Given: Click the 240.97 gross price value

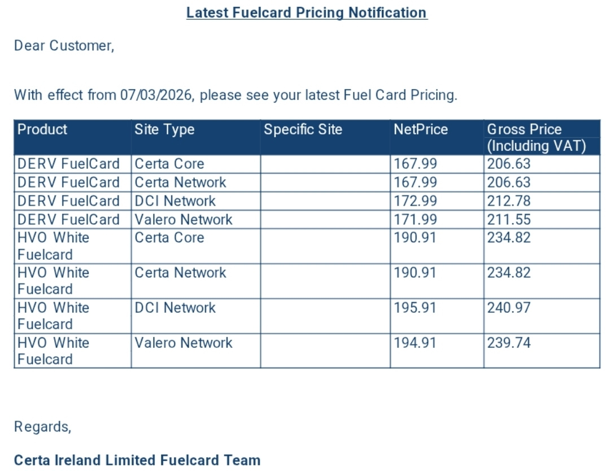Looking at the screenshot, I should point(509,308).
